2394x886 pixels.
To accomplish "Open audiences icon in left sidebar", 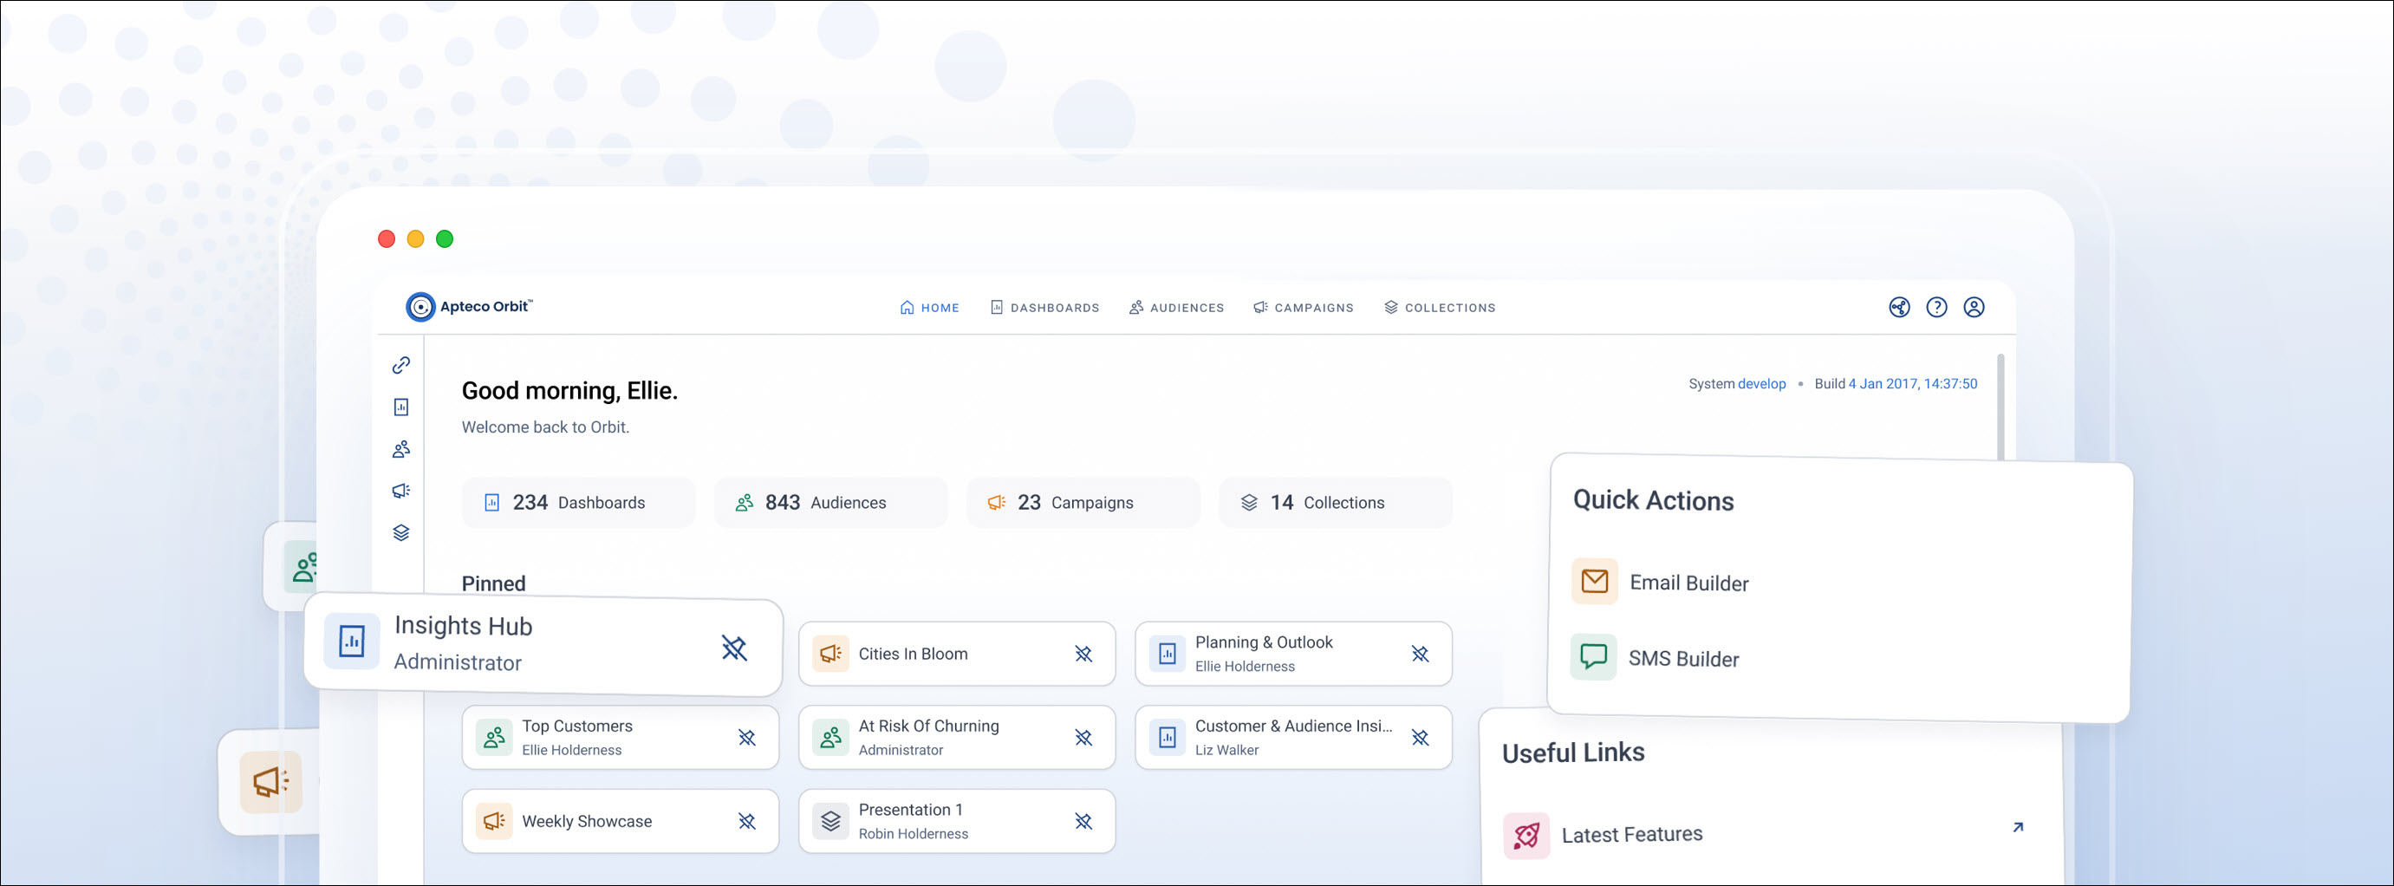I will click(400, 449).
